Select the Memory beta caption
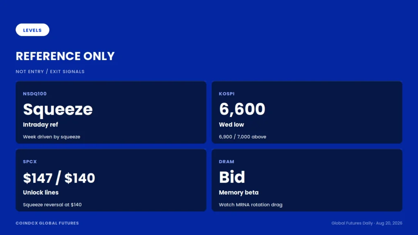Screen dimensions: 418x235 (x=238, y=193)
